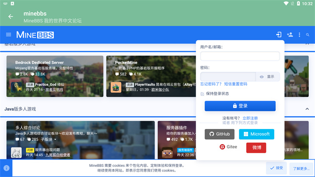Screen dimensions: 315x177
Task: Open the three-dot more options menu
Action: (x=299, y=35)
